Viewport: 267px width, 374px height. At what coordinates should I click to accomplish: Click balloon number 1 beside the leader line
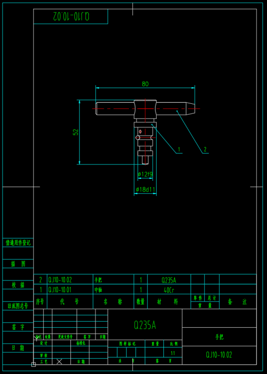pos(179,149)
